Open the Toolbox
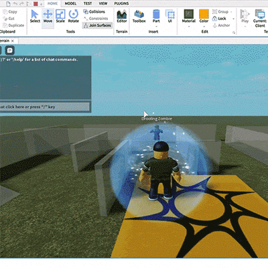The height and width of the screenshot is (268, 268). (x=139, y=16)
